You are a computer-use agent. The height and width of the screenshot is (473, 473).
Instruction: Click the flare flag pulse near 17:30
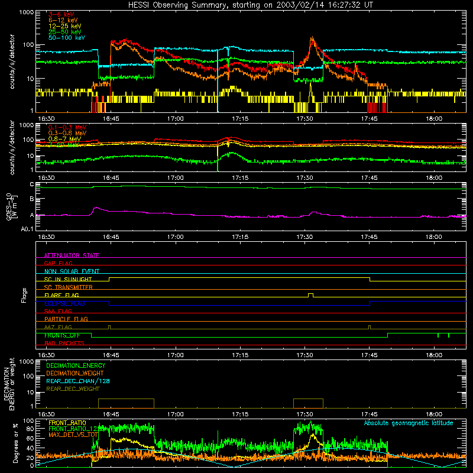pyautogui.click(x=311, y=295)
